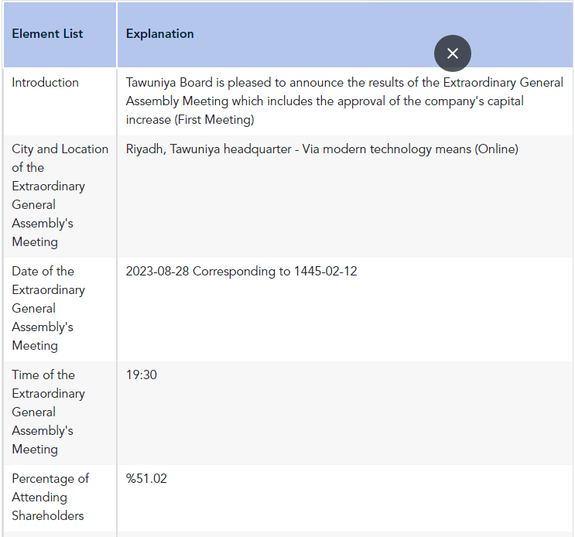
Task: Click the word Riyadh in location row
Action: [x=145, y=149]
